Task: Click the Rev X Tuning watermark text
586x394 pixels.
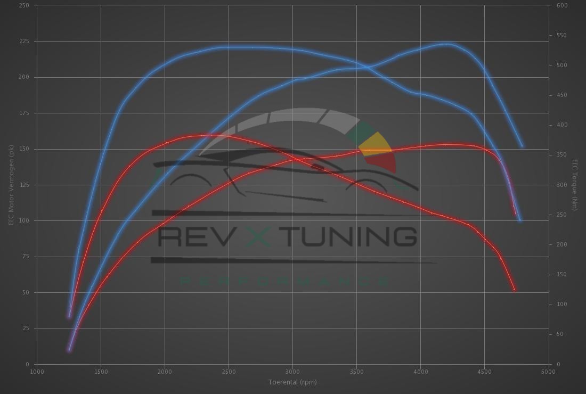Action: tap(288, 236)
